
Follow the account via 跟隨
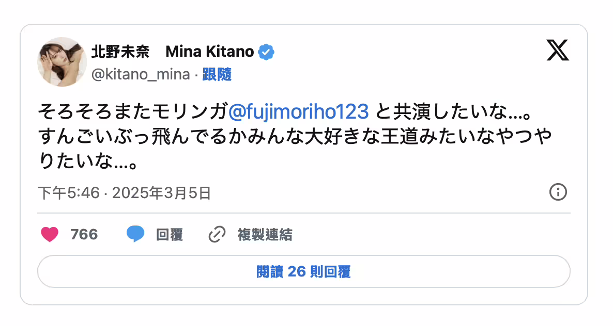(x=217, y=75)
